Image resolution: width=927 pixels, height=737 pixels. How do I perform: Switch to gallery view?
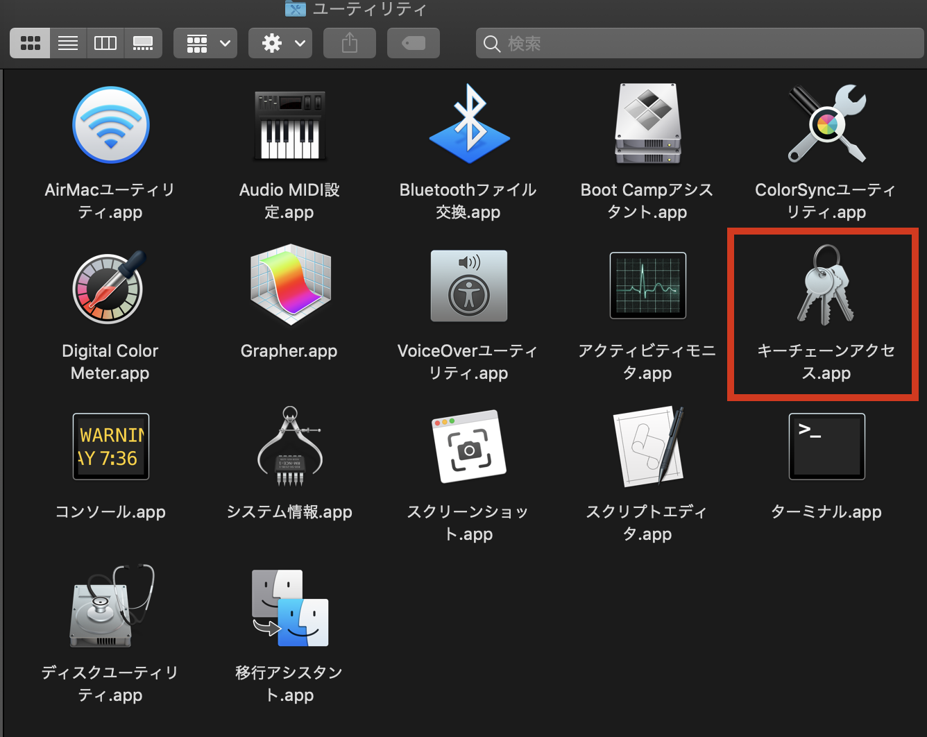[x=143, y=44]
